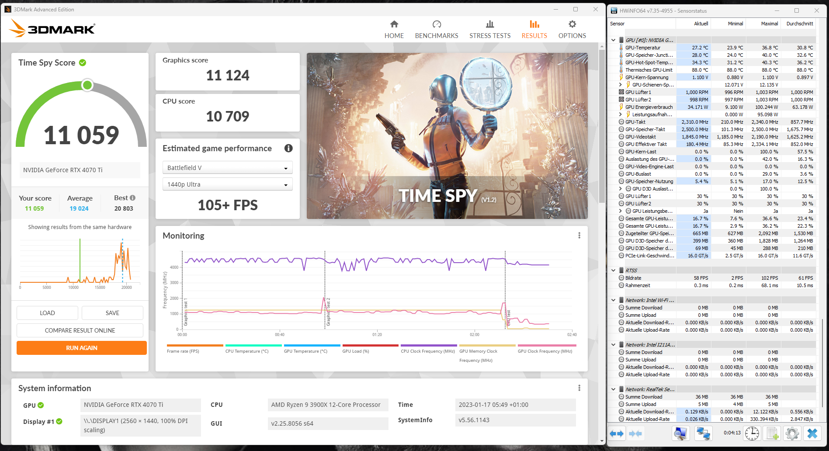Click the green validation check beside Time Spy Score
The width and height of the screenshot is (829, 451).
click(83, 63)
